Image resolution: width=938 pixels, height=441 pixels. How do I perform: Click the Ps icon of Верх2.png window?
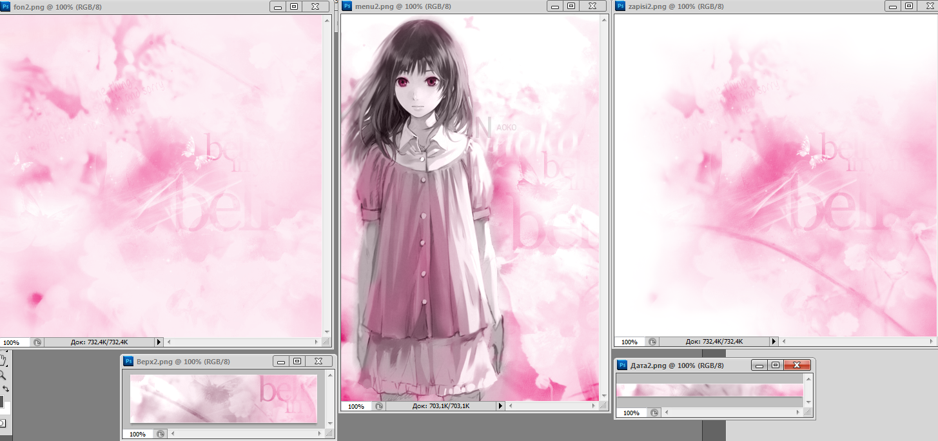pos(128,362)
